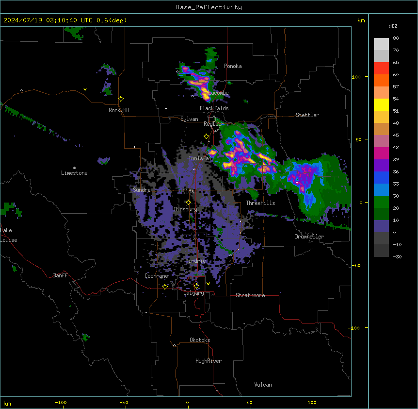Click the Innisfail label
The image size is (418, 409).
pyautogui.click(x=202, y=158)
